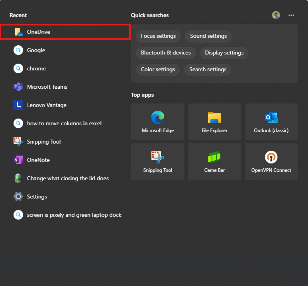Open Lenovo Vantage app
Screen dimensions: 308x286
click(47, 105)
